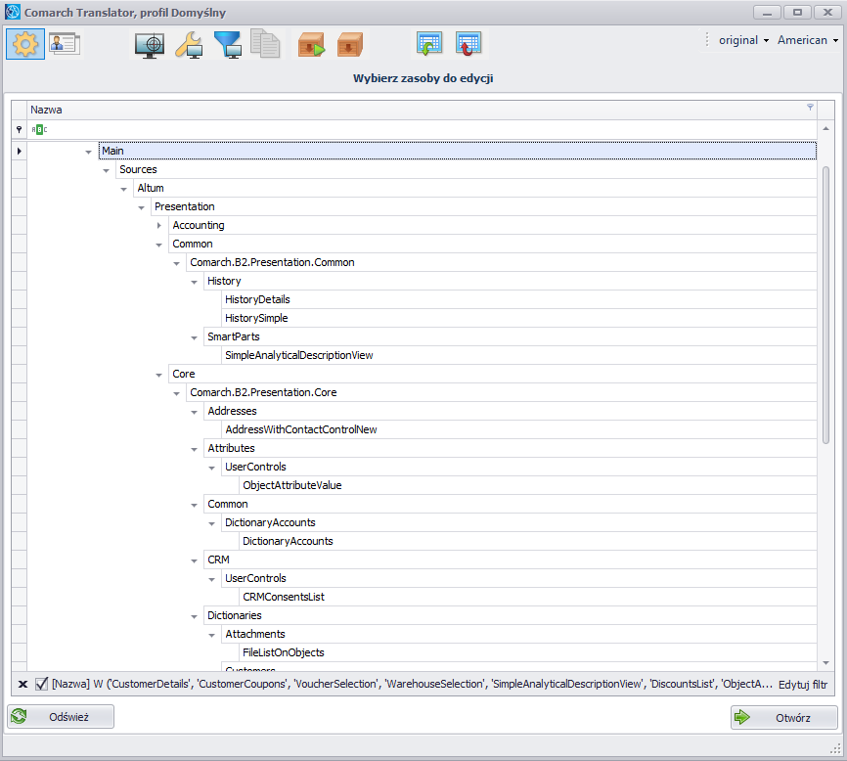Collapse the Attributes node
This screenshot has height=761, width=847.
pyautogui.click(x=194, y=449)
